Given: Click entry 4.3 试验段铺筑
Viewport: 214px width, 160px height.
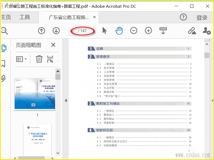Looking at the screenshot, I should (x=144, y=145).
